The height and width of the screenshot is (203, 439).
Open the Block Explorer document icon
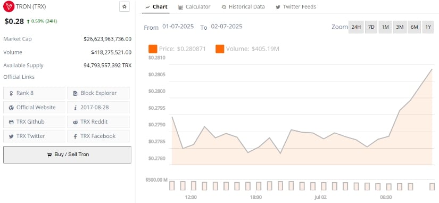tap(75, 93)
